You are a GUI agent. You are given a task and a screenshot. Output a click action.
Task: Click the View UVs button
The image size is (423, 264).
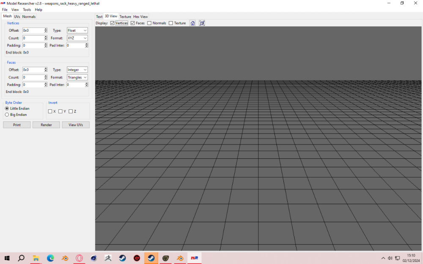pos(76,125)
